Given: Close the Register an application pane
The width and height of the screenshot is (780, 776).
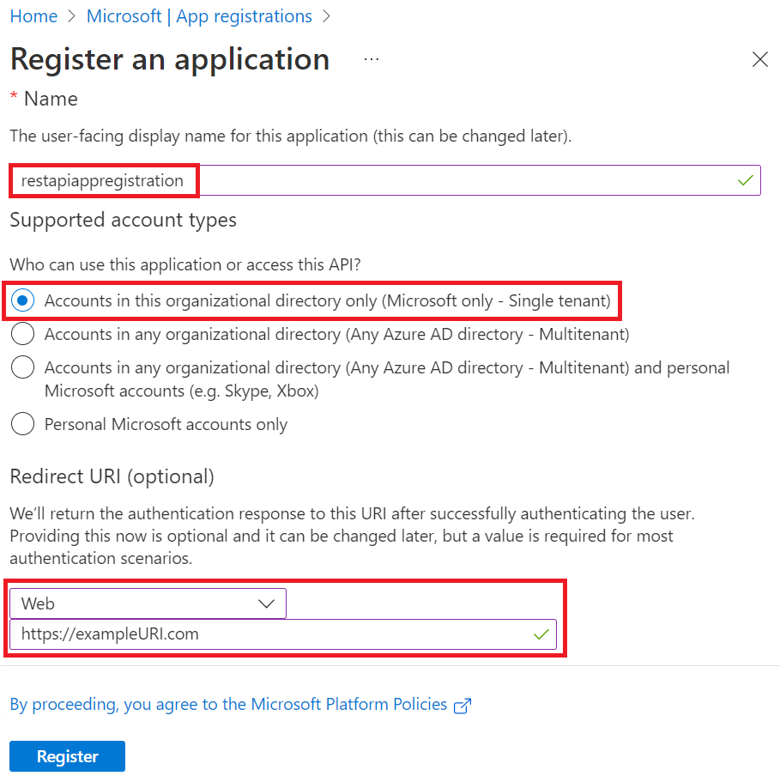Looking at the screenshot, I should (759, 59).
